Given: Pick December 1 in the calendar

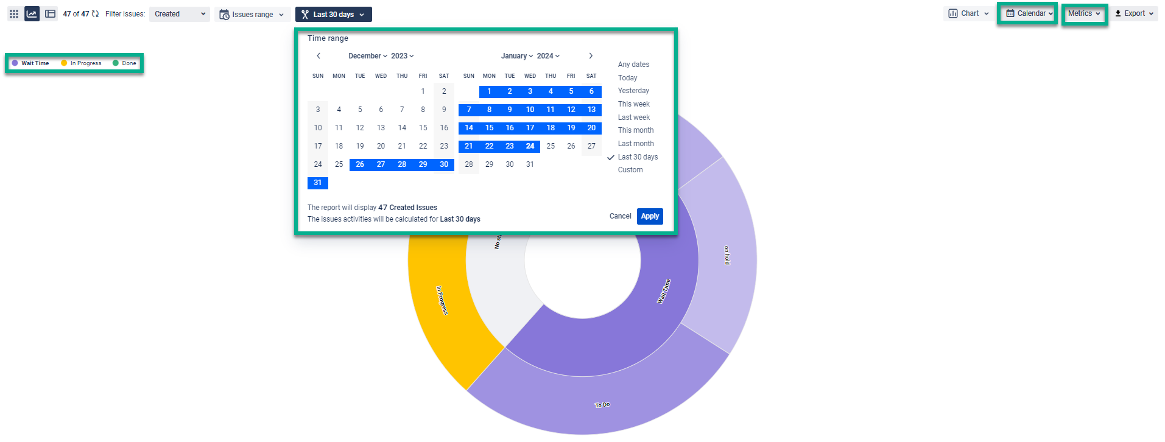Looking at the screenshot, I should 423,91.
